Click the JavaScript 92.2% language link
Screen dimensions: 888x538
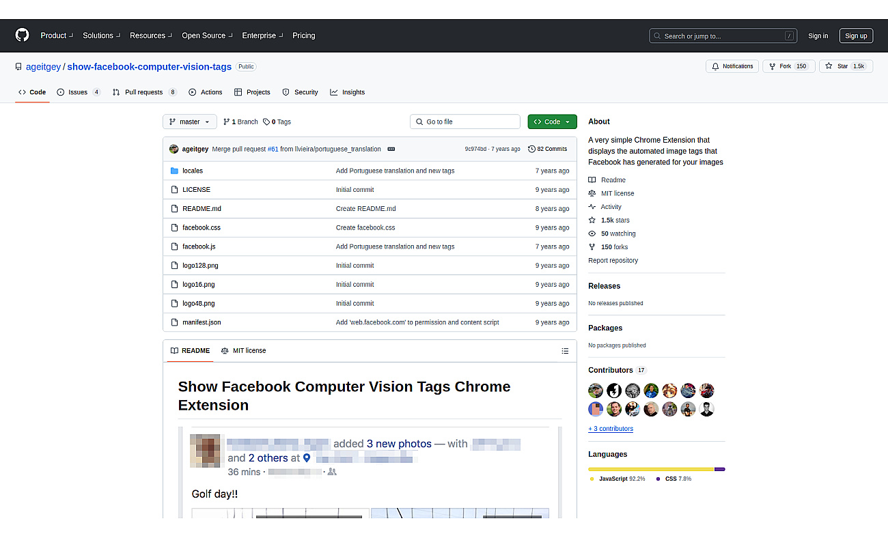click(x=618, y=479)
